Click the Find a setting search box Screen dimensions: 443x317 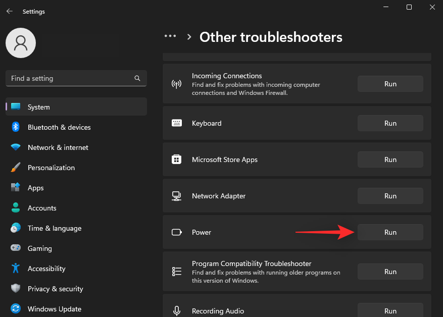coord(71,78)
